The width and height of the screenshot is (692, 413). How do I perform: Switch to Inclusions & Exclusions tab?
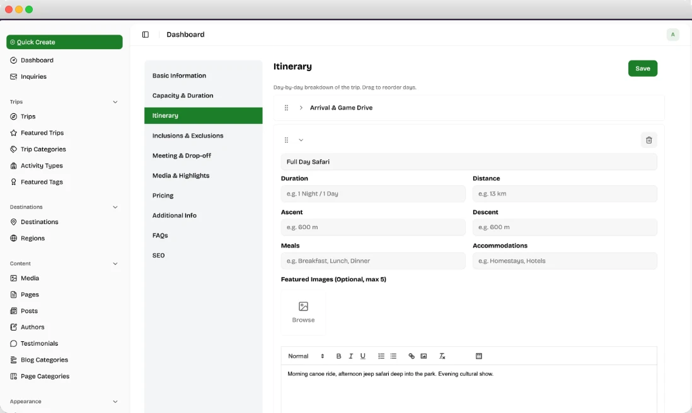pyautogui.click(x=204, y=135)
